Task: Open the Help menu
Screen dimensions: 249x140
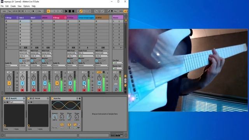Action: pyautogui.click(x=33, y=6)
